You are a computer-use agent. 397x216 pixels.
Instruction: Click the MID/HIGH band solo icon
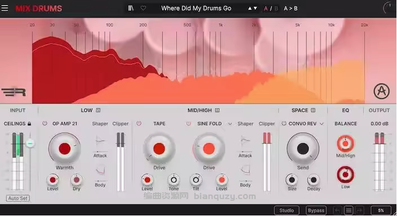click(x=217, y=111)
